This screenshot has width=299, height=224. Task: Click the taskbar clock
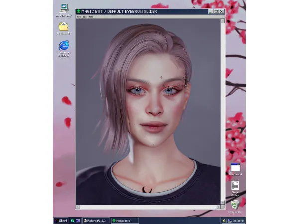pos(238,221)
